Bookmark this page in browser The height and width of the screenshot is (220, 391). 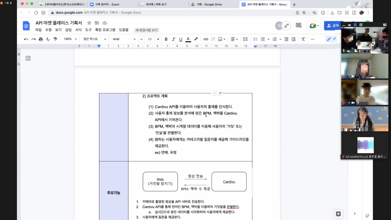click(314, 13)
